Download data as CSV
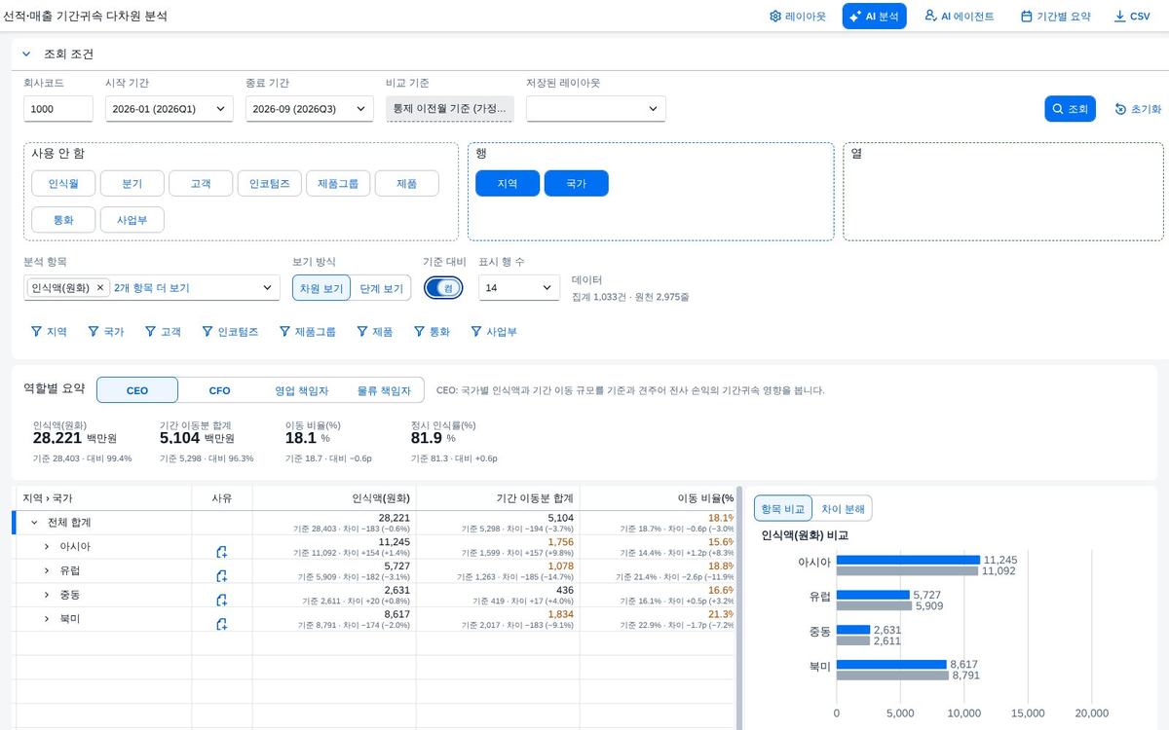This screenshot has width=1169, height=730. pos(1132,17)
